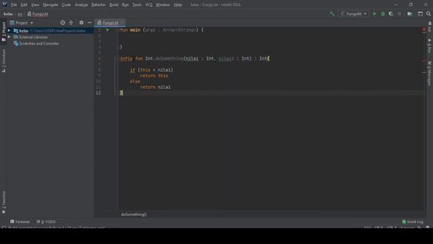Click the 'main' function name in code
Image resolution: width=433 pixels, height=244 pixels.
[135, 30]
